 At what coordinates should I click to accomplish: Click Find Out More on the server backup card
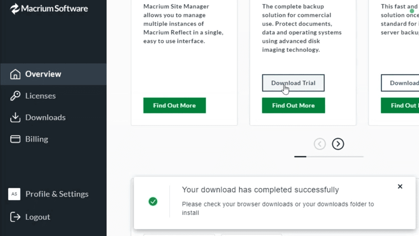[400, 106]
